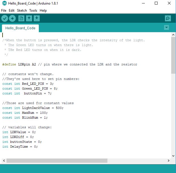Click the vertical scrollbar down arrow
176x173 pixels.
coord(173,156)
